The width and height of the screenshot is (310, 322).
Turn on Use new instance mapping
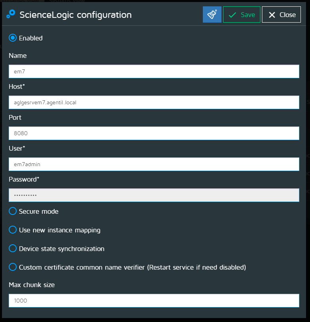click(x=13, y=230)
